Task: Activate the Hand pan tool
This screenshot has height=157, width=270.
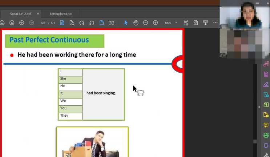Action: [x=136, y=23]
